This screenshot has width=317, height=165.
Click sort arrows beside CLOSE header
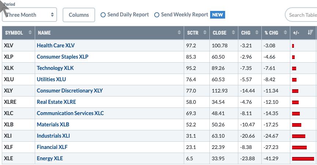[x=234, y=33]
